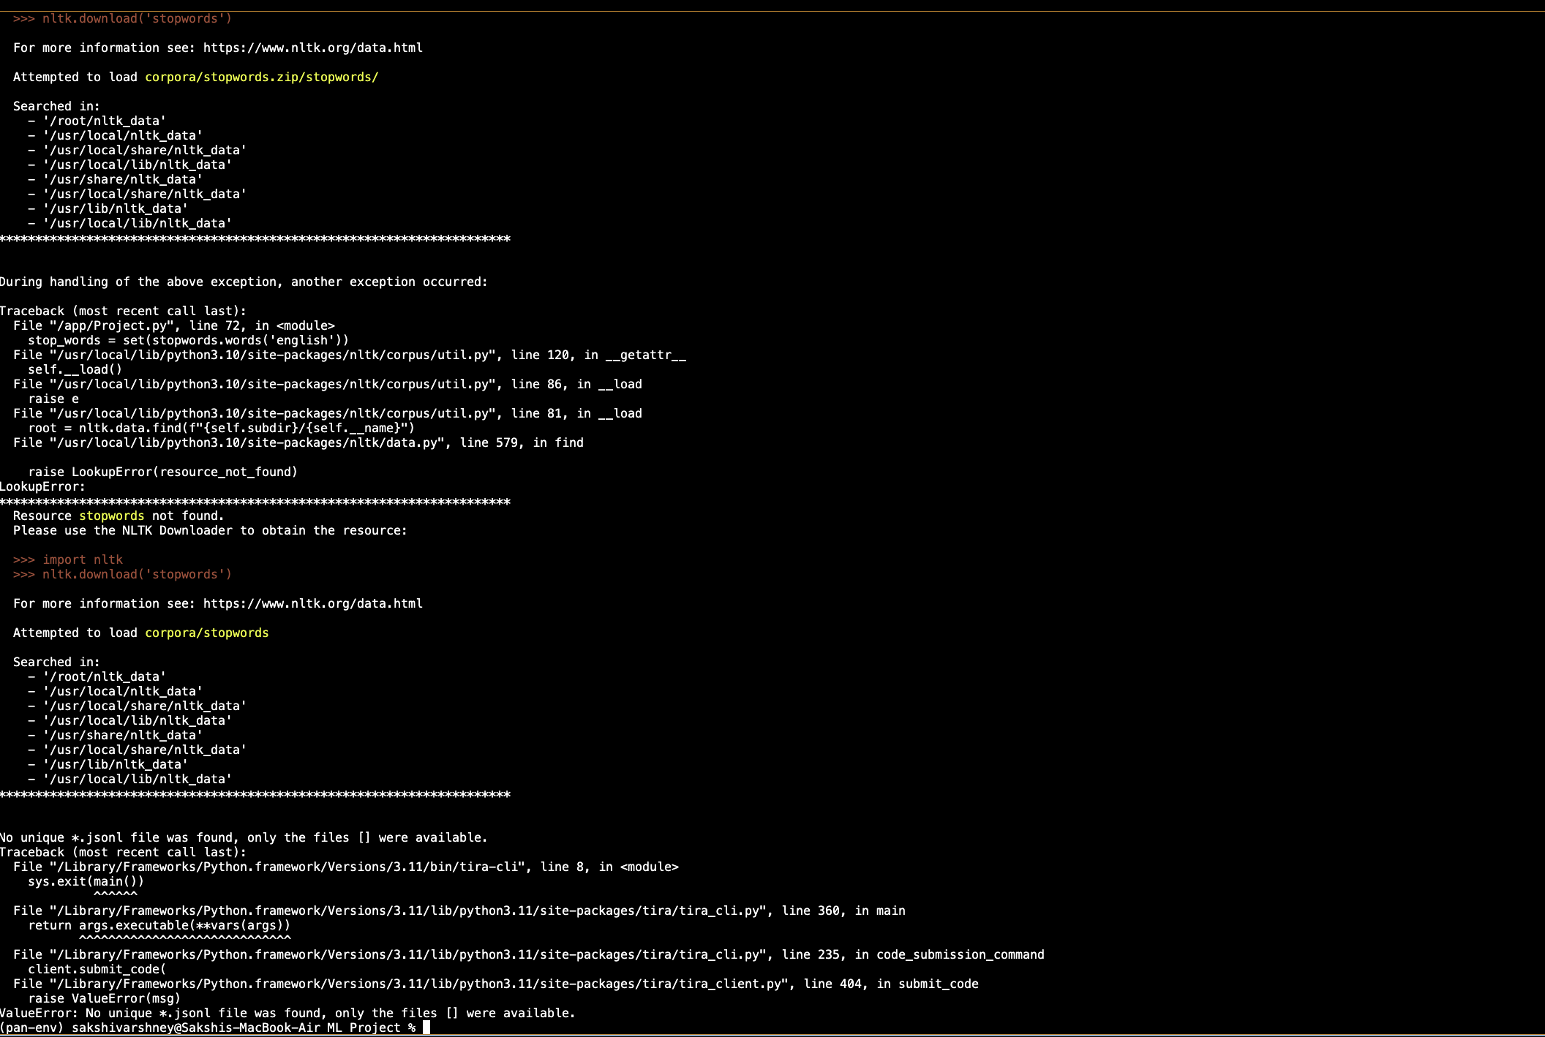Click the '>>> import nltk' line
Image resolution: width=1545 pixels, height=1037 pixels.
[x=68, y=559]
